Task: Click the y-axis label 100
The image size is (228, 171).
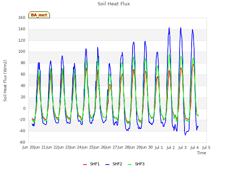Action: (x=22, y=51)
